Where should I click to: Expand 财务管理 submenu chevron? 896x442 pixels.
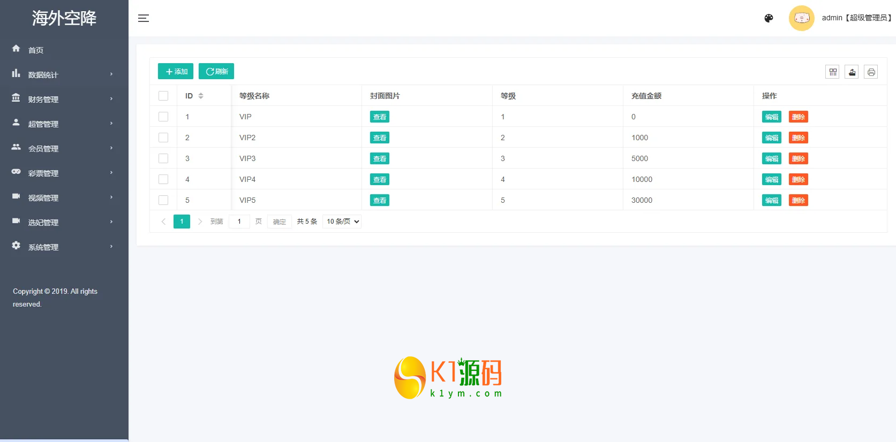[x=111, y=98]
